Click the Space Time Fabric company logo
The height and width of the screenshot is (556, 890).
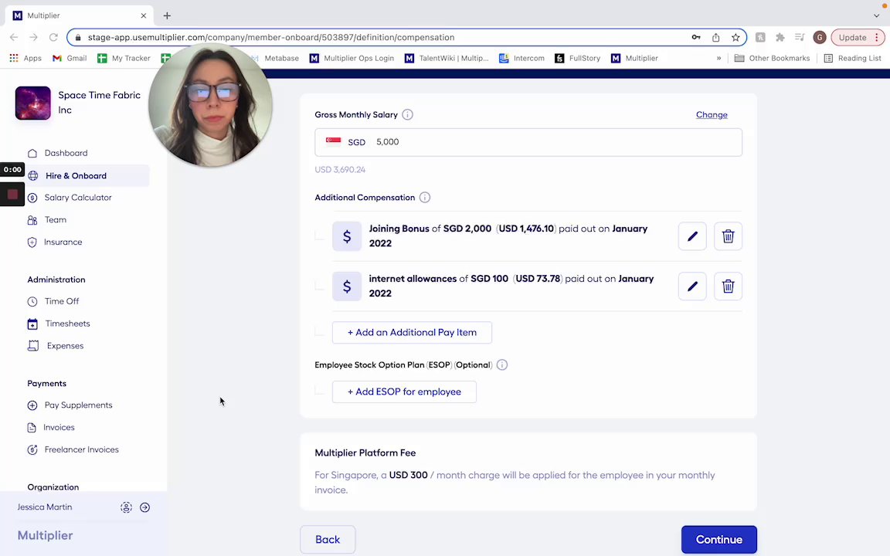coord(33,103)
